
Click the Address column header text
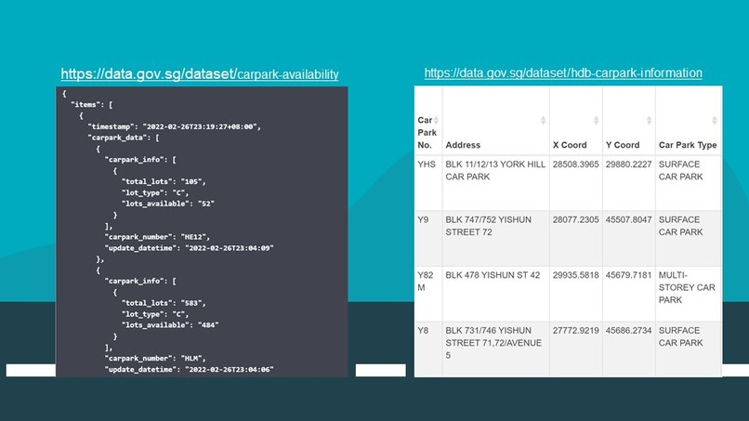[463, 145]
